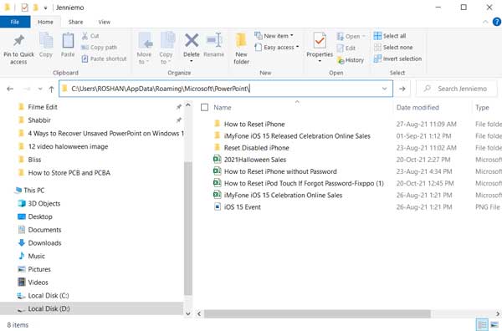Click the Open ribbon button
Screen dimensions: 502x331
coord(351,36)
